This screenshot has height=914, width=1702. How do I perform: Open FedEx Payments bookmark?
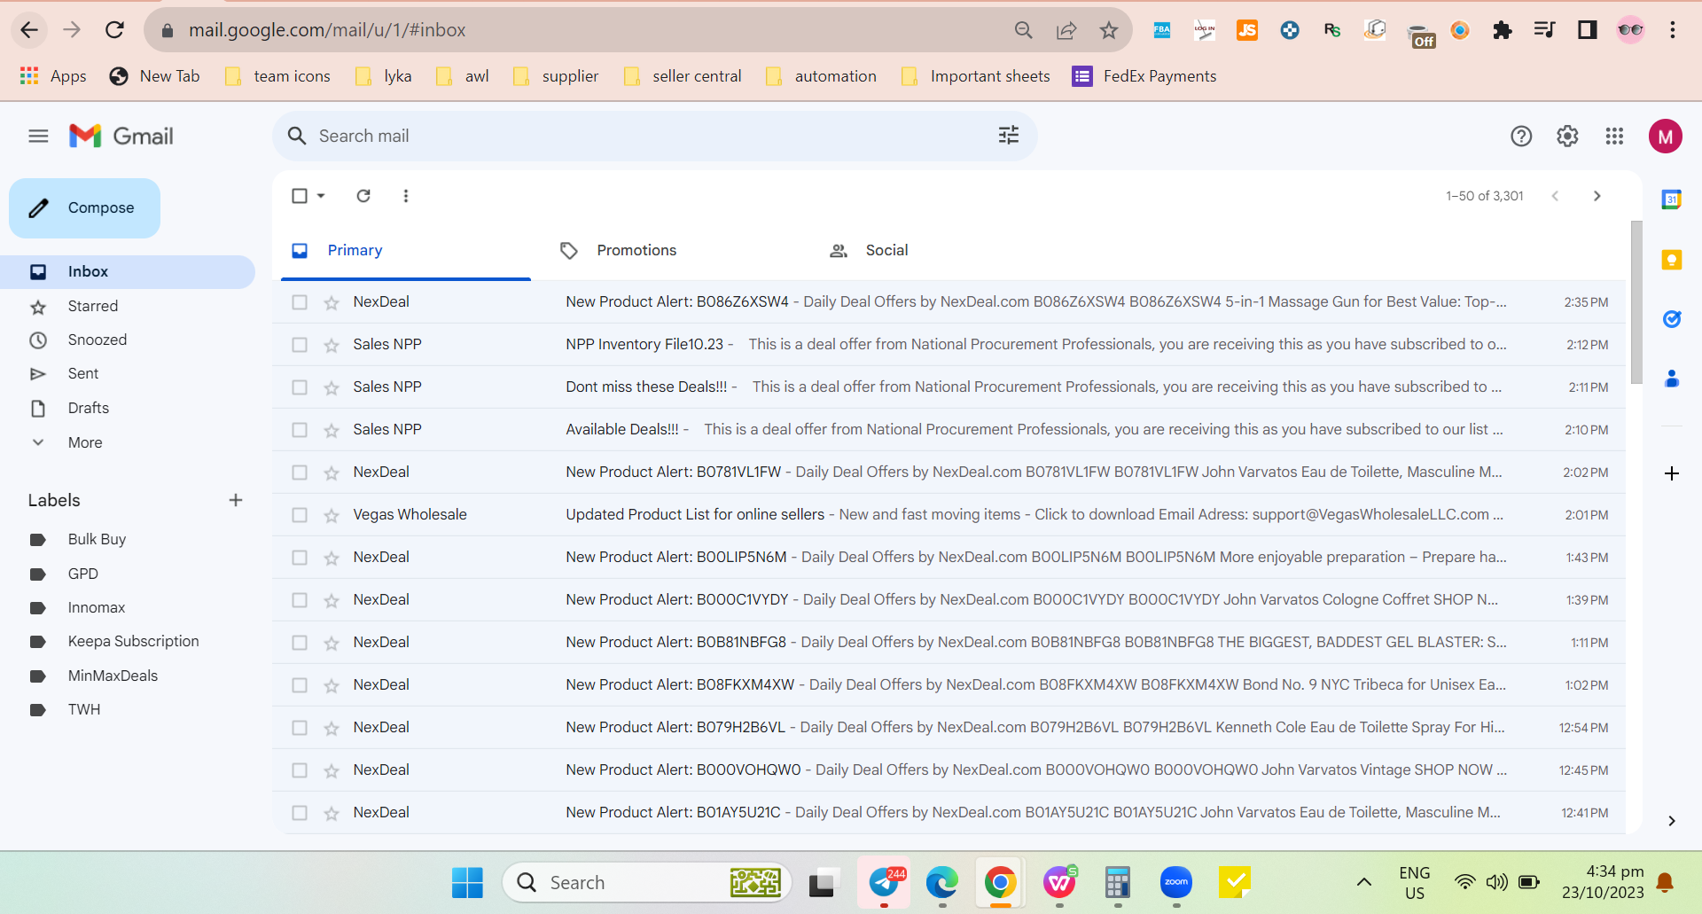(1144, 76)
